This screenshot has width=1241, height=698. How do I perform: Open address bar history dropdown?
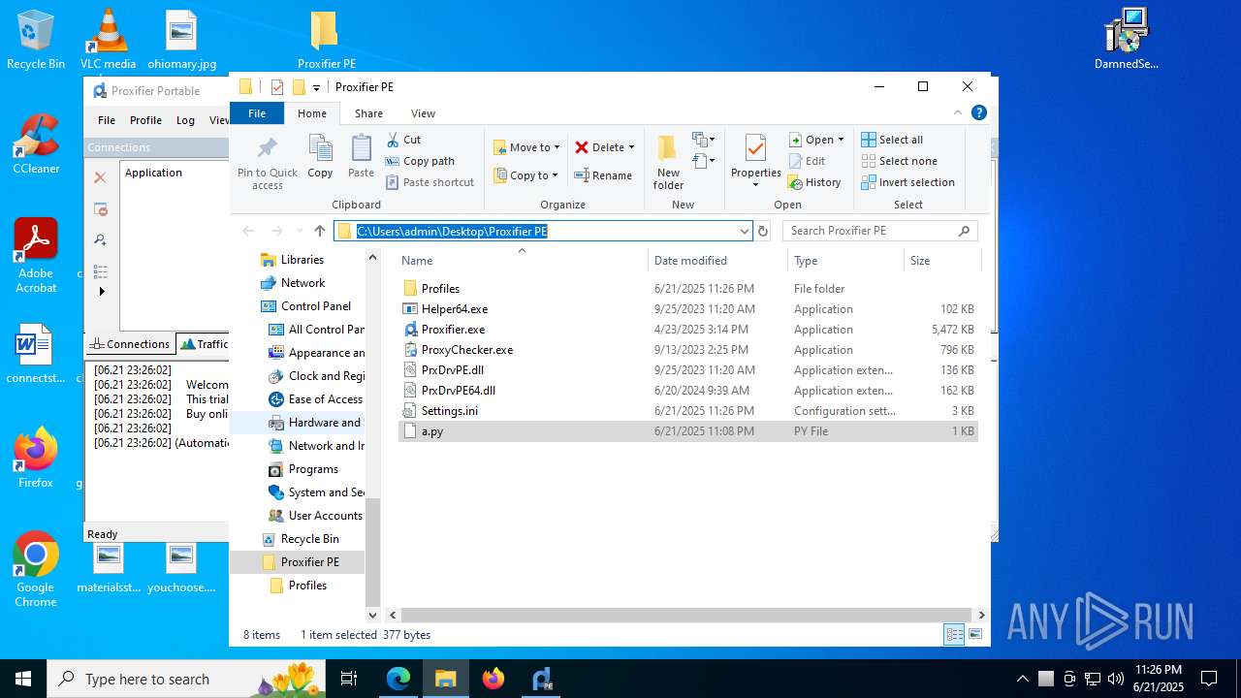[x=745, y=231]
